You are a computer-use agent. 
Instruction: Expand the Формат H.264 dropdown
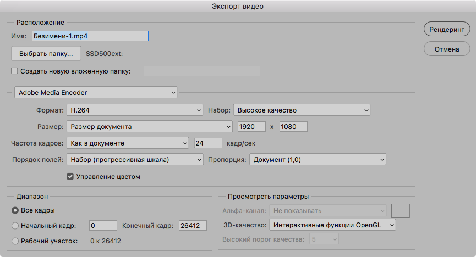(135, 110)
